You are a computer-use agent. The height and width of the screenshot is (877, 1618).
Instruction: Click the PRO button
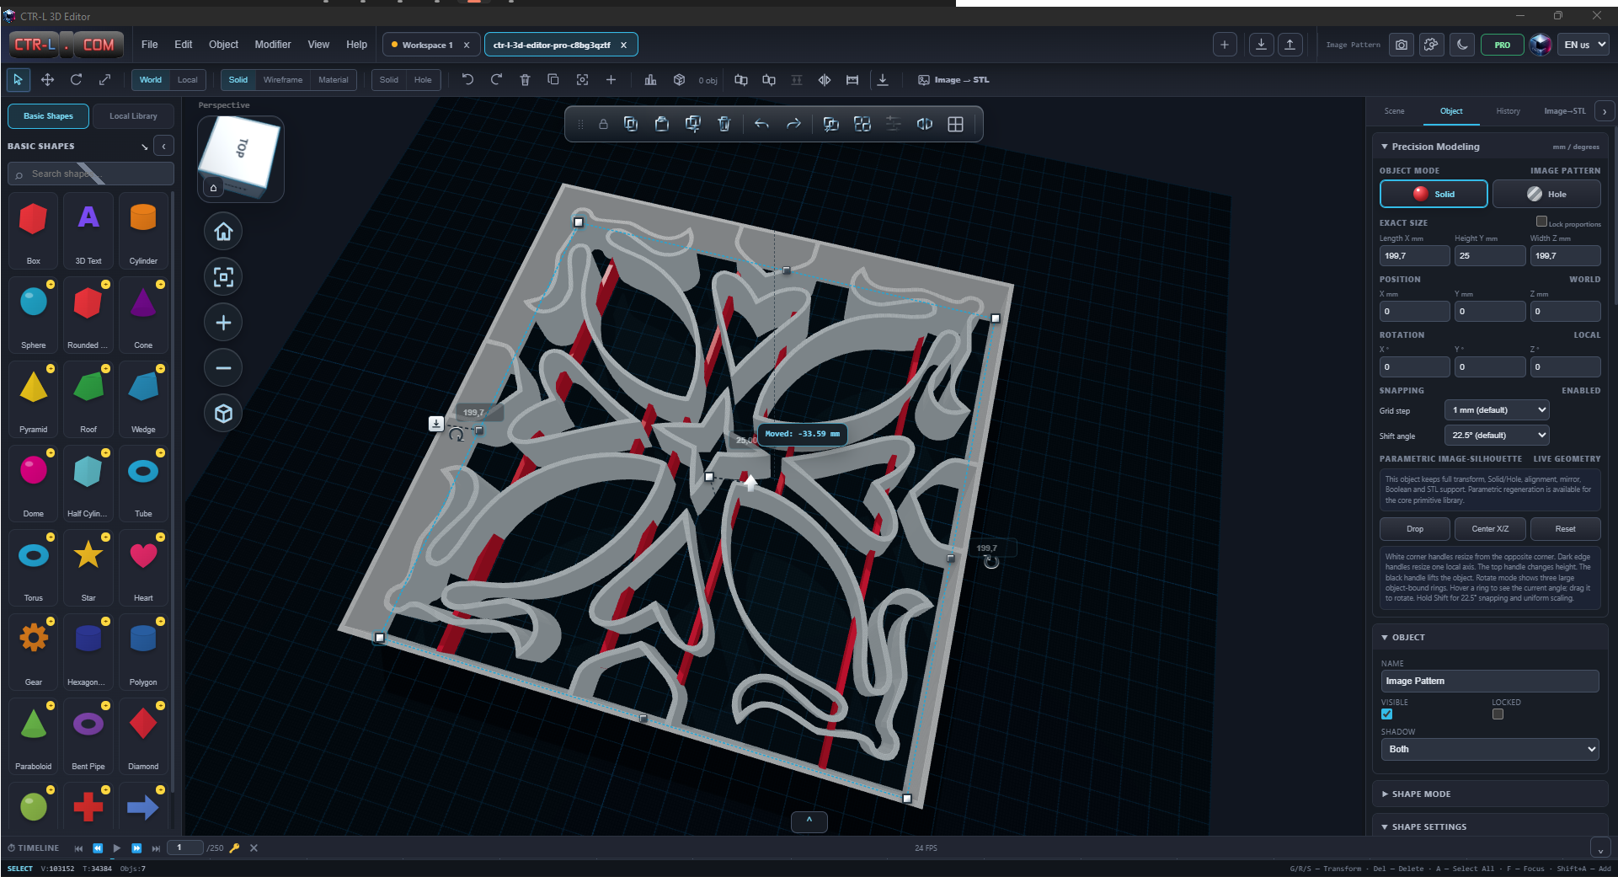pos(1502,45)
